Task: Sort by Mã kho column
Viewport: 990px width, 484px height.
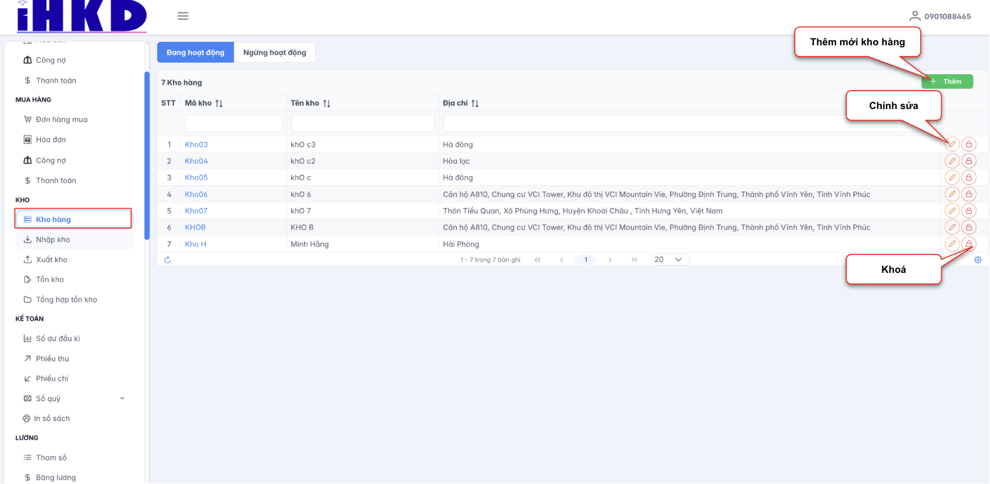Action: coord(219,104)
